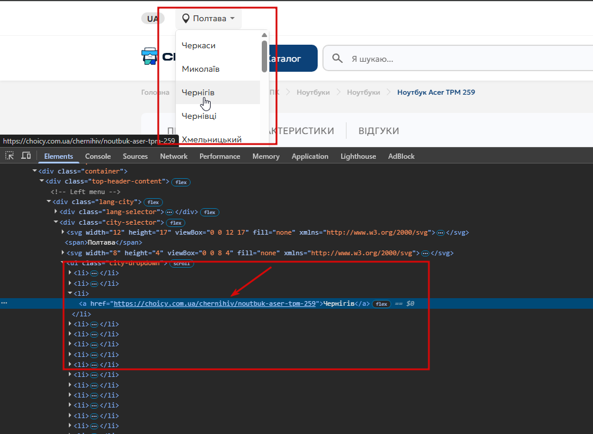Click the Ноутбук Acer TPM 259 breadcrumb
This screenshot has height=434, width=593.
436,92
